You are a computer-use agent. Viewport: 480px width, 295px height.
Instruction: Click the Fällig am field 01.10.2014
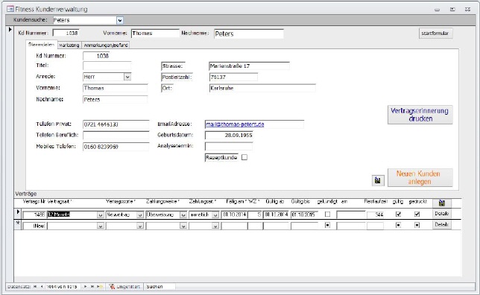tap(234, 215)
